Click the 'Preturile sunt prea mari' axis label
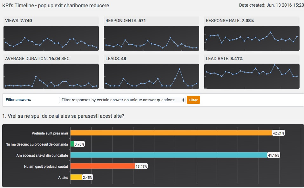 point(50,133)
